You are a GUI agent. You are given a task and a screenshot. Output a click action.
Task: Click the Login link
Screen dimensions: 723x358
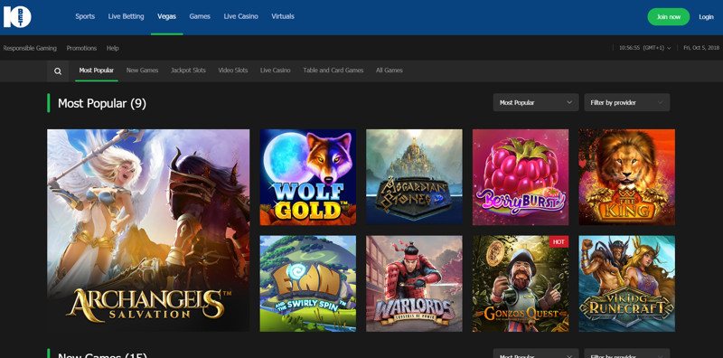tap(706, 17)
